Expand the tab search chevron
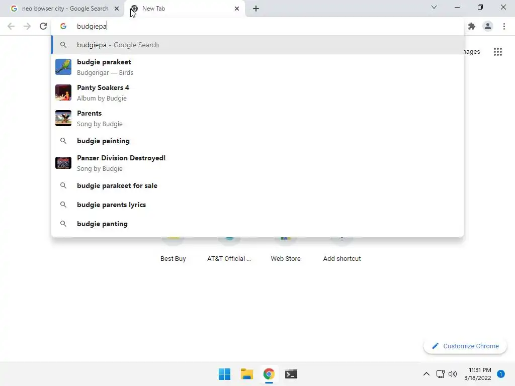This screenshot has width=515, height=386. (434, 7)
